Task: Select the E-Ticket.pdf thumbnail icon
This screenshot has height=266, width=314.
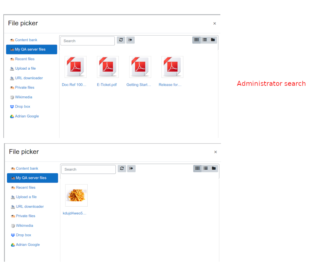Action: [x=108, y=67]
